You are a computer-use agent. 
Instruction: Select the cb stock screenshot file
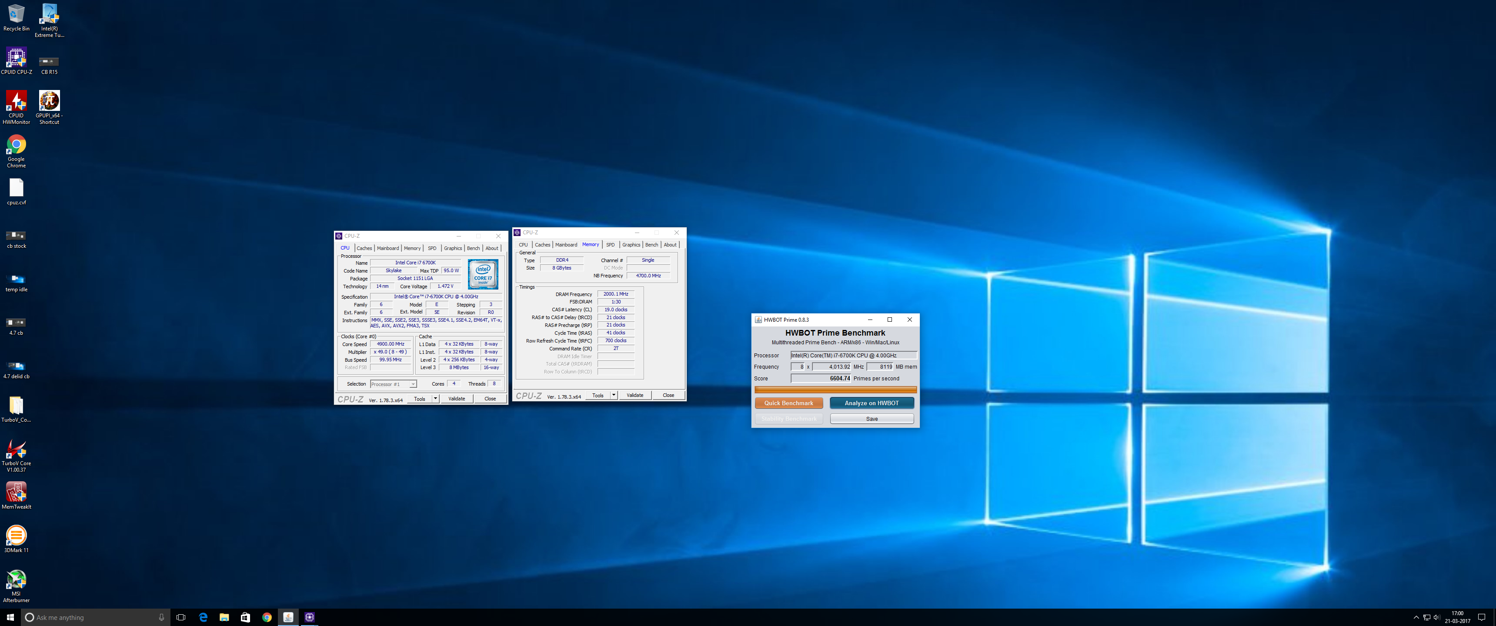click(16, 239)
